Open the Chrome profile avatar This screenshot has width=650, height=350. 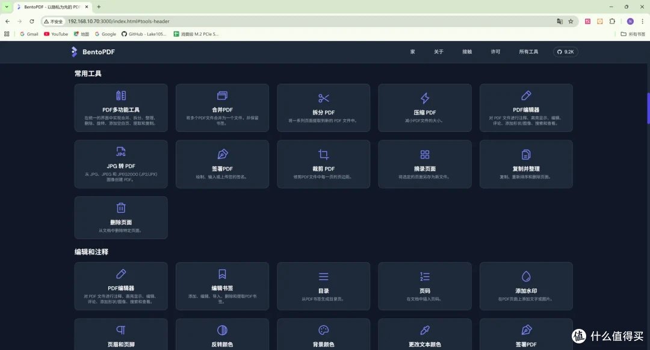(x=630, y=21)
